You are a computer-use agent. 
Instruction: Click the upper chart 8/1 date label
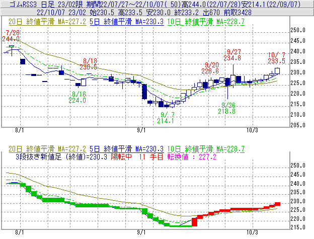(20, 130)
